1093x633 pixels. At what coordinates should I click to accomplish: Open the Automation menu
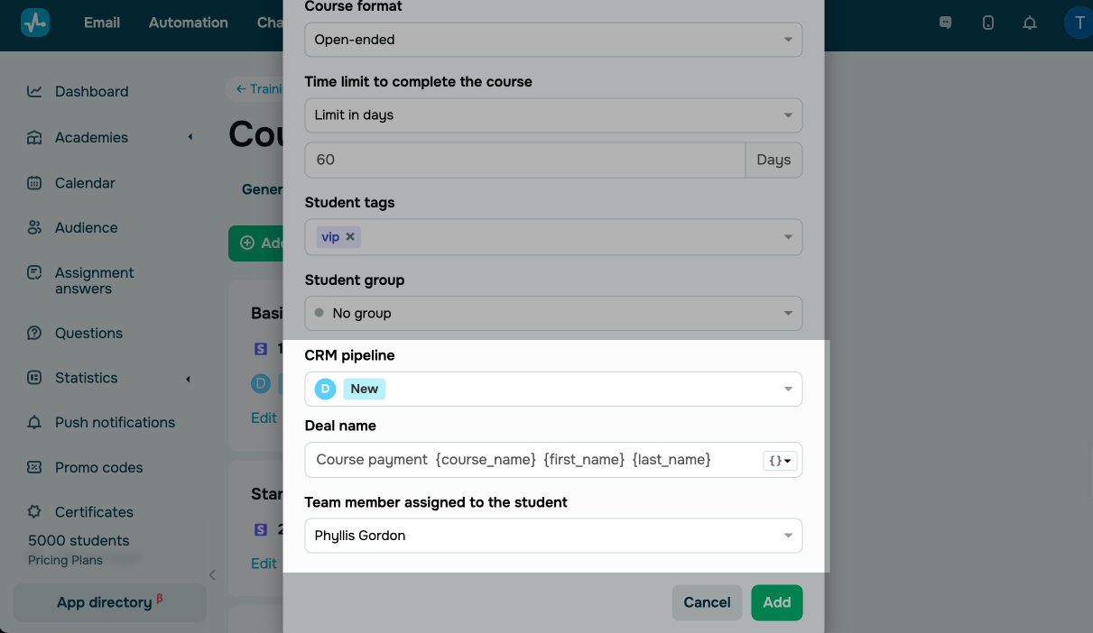click(188, 23)
